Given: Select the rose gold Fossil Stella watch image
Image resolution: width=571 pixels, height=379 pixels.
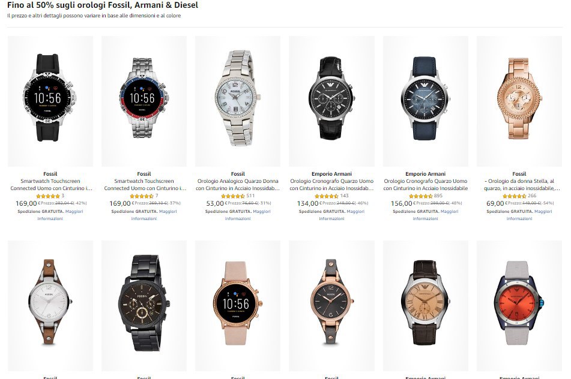Looking at the screenshot, I should (x=519, y=101).
